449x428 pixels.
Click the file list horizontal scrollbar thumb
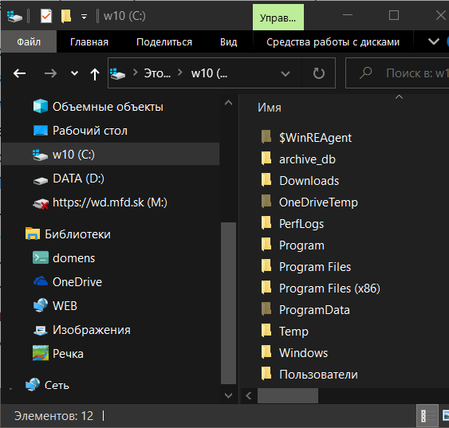tap(287, 395)
